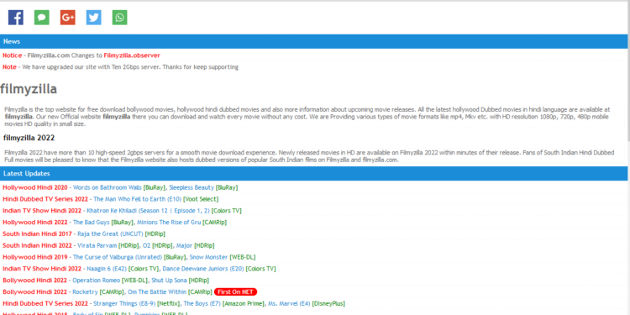The width and height of the screenshot is (630, 315).
Task: Click the filmyzilla page heading
Action: 29,89
